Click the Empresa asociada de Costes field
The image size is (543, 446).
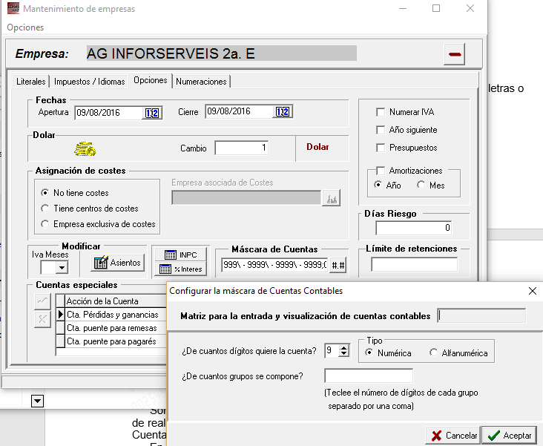click(246, 198)
